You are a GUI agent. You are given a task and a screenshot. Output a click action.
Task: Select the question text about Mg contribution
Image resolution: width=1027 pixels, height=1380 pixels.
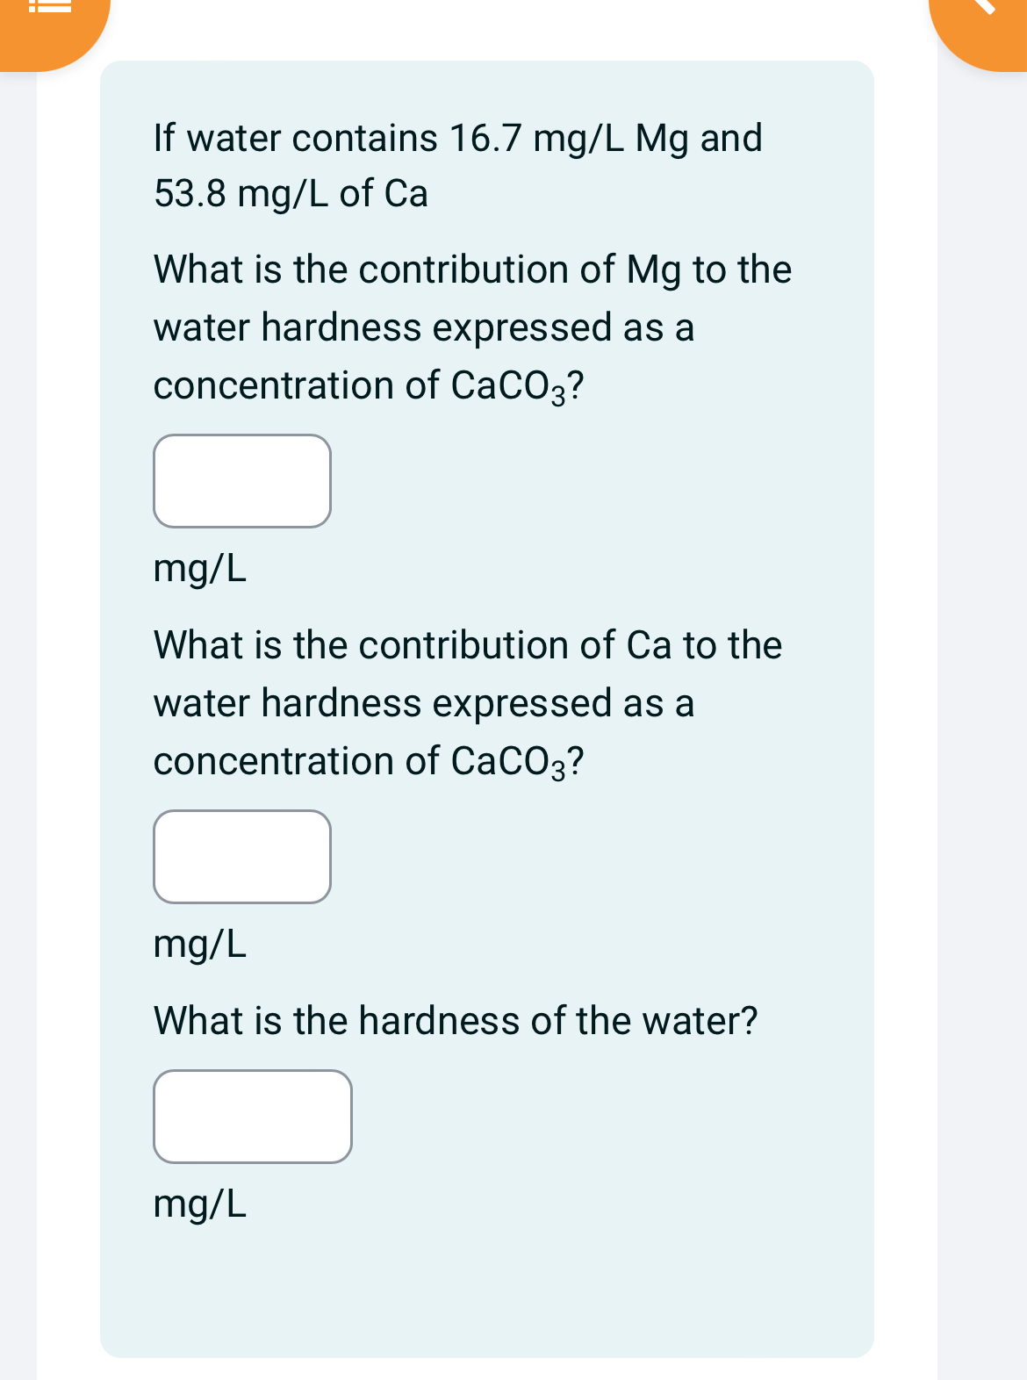[x=472, y=327]
